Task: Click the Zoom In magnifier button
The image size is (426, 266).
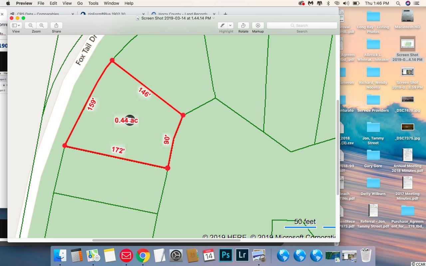Action: click(x=42, y=25)
